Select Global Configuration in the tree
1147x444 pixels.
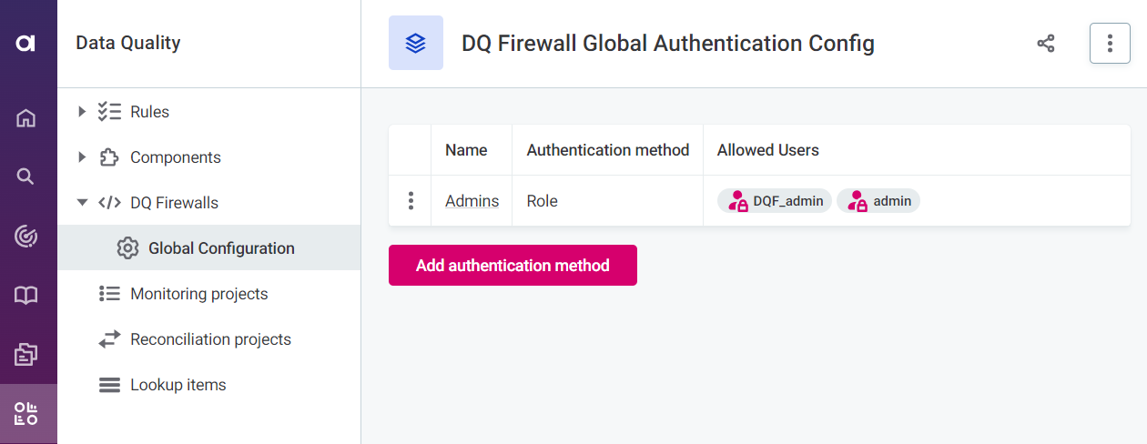pos(221,248)
